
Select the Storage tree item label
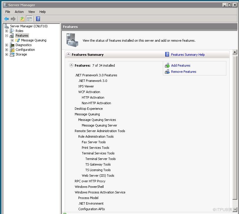21,54
